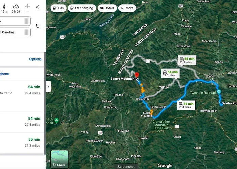The width and height of the screenshot is (237, 169).
Task: Click the Zionville town label
Action: (x=186, y=26)
